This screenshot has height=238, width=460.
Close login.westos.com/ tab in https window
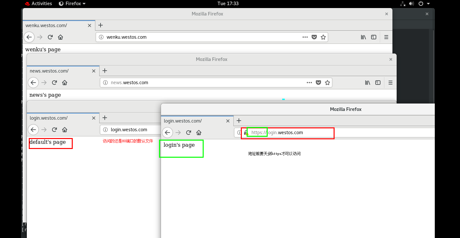(228, 121)
